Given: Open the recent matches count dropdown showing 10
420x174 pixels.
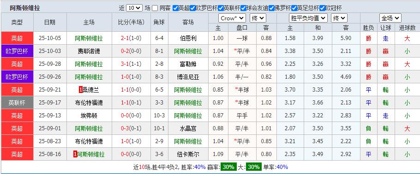Looking at the screenshot, I should click(134, 8).
